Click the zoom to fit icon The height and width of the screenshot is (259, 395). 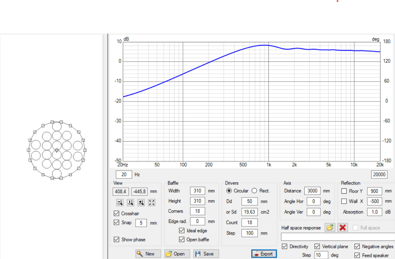(152, 203)
